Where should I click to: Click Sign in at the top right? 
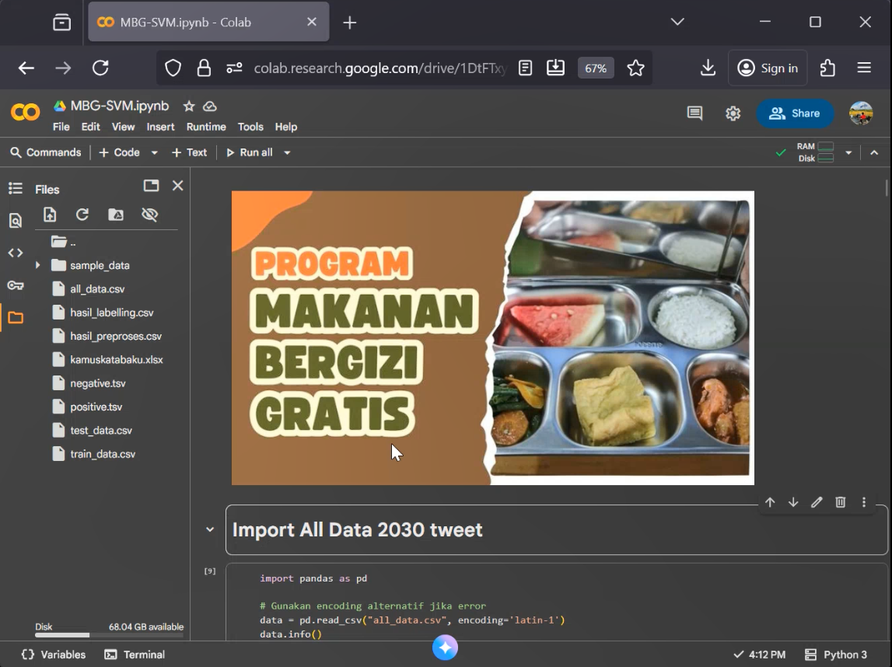coord(767,68)
